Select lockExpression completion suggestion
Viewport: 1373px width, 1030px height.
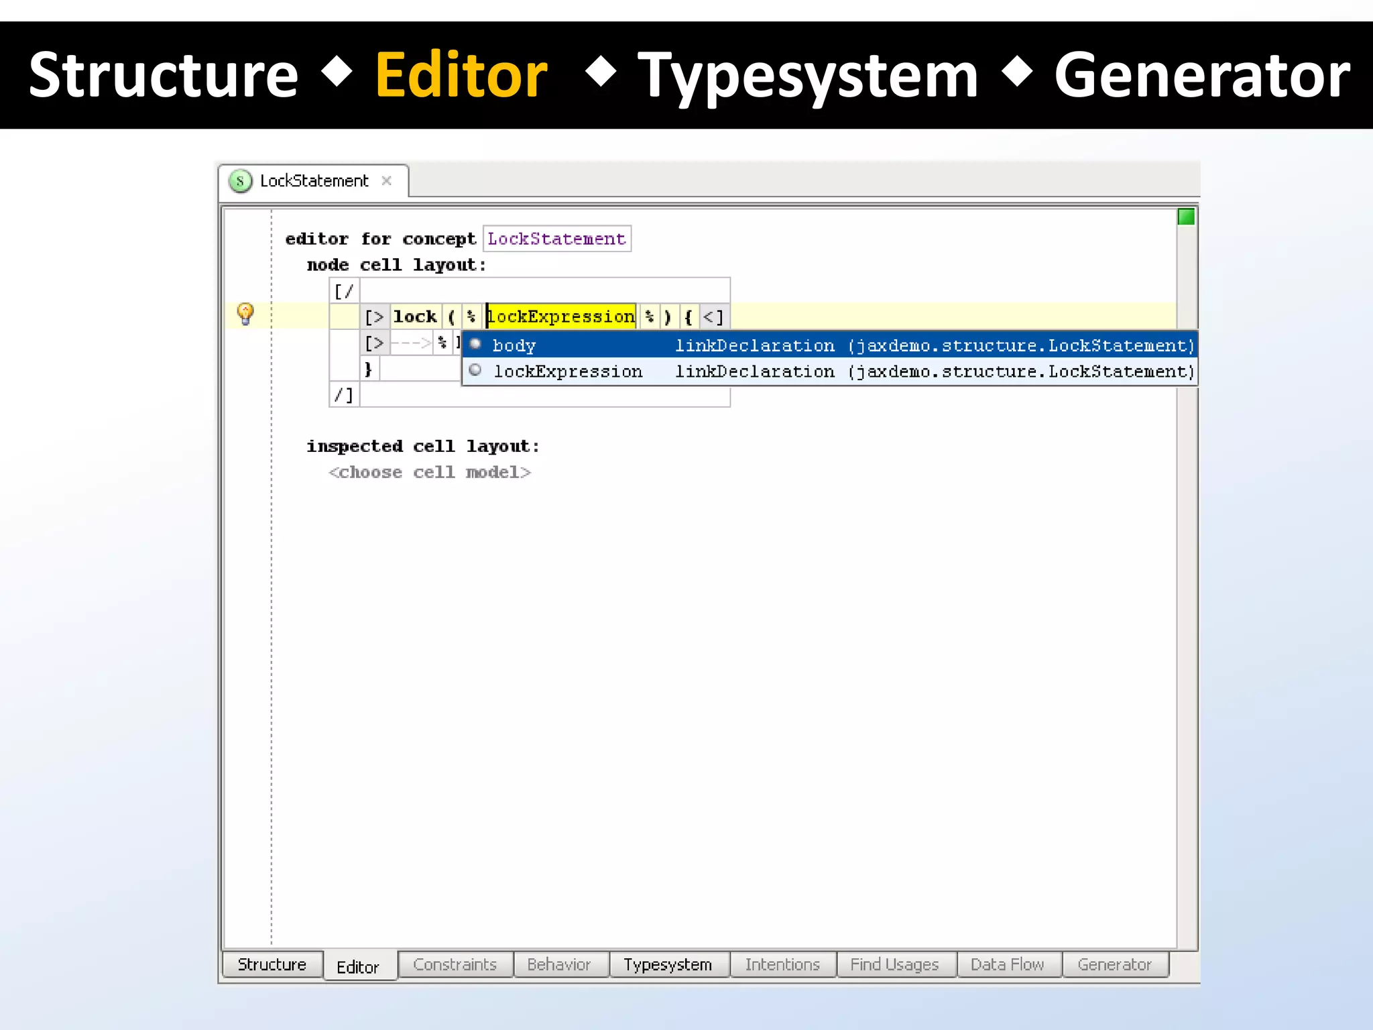click(829, 371)
